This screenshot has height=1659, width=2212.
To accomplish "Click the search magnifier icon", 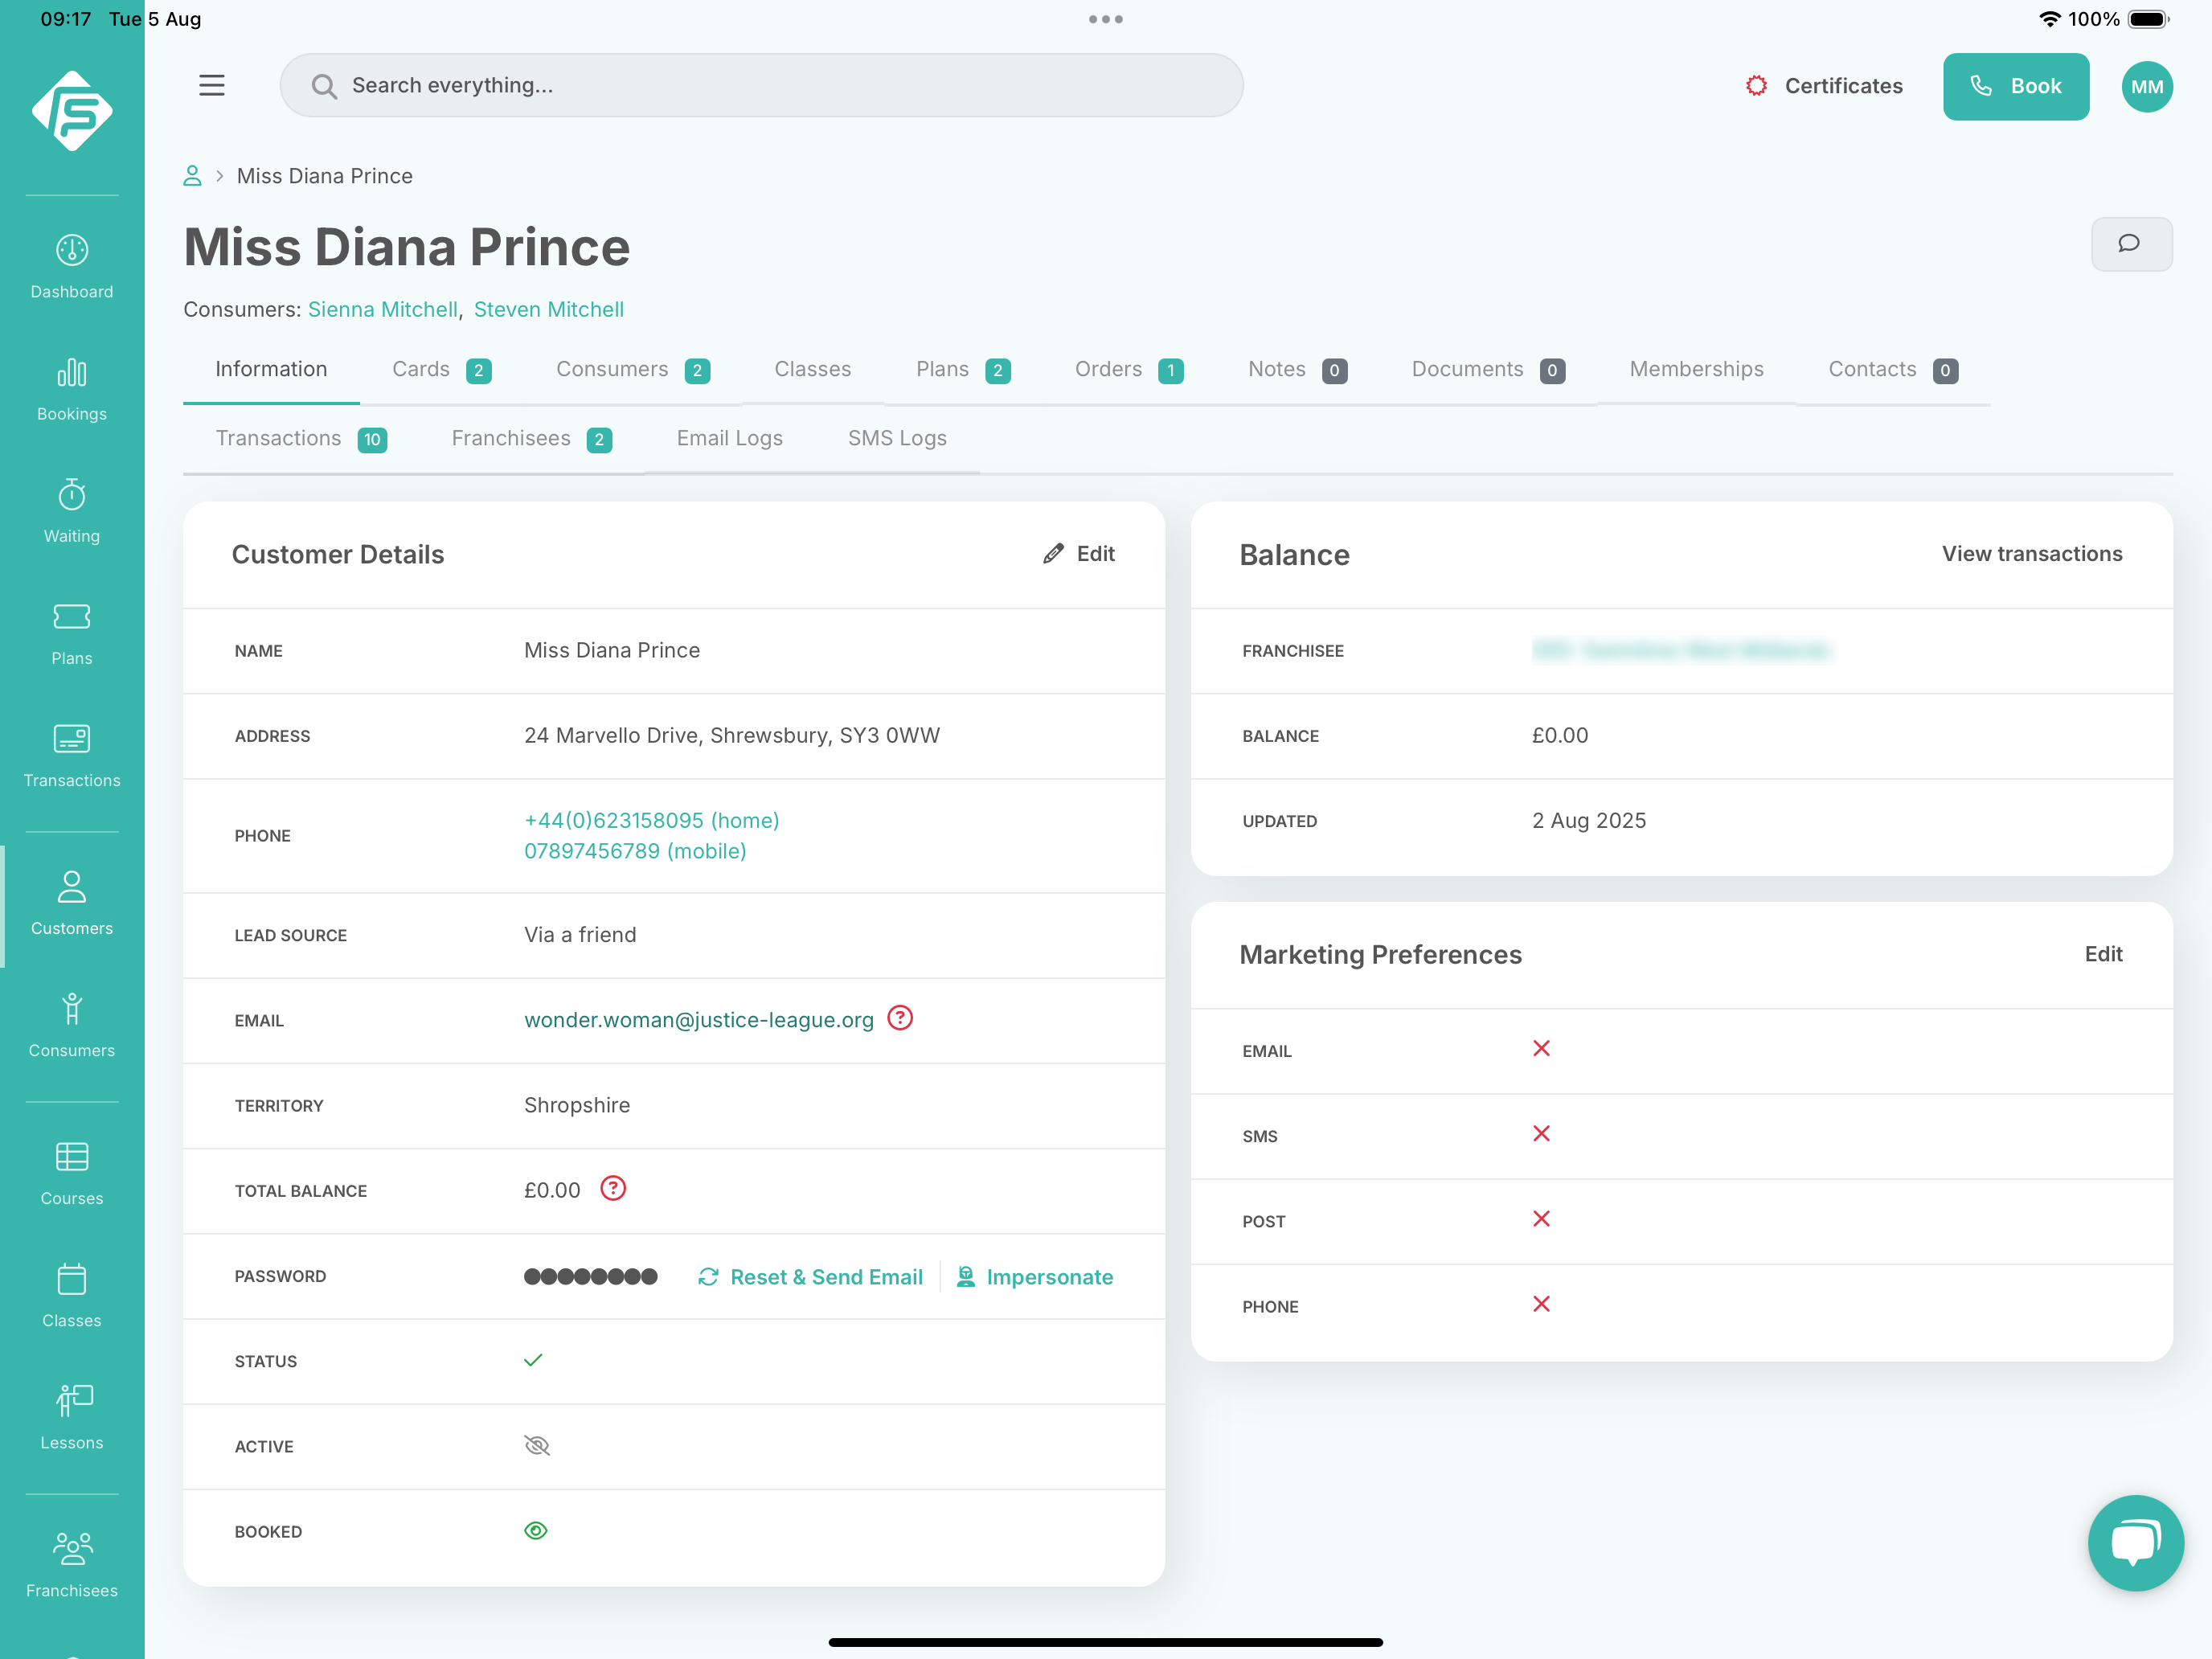I will tap(323, 86).
